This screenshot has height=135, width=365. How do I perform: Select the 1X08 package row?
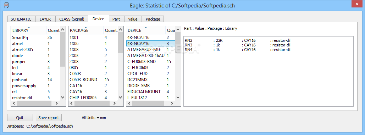coord(93,49)
